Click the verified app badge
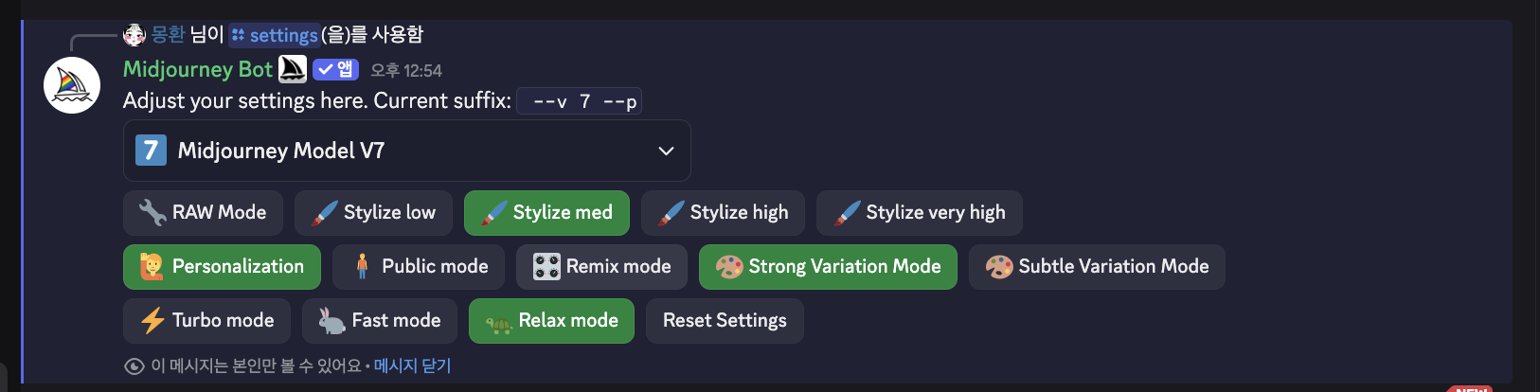Viewport: 1540px width, 392px height. coord(335,69)
